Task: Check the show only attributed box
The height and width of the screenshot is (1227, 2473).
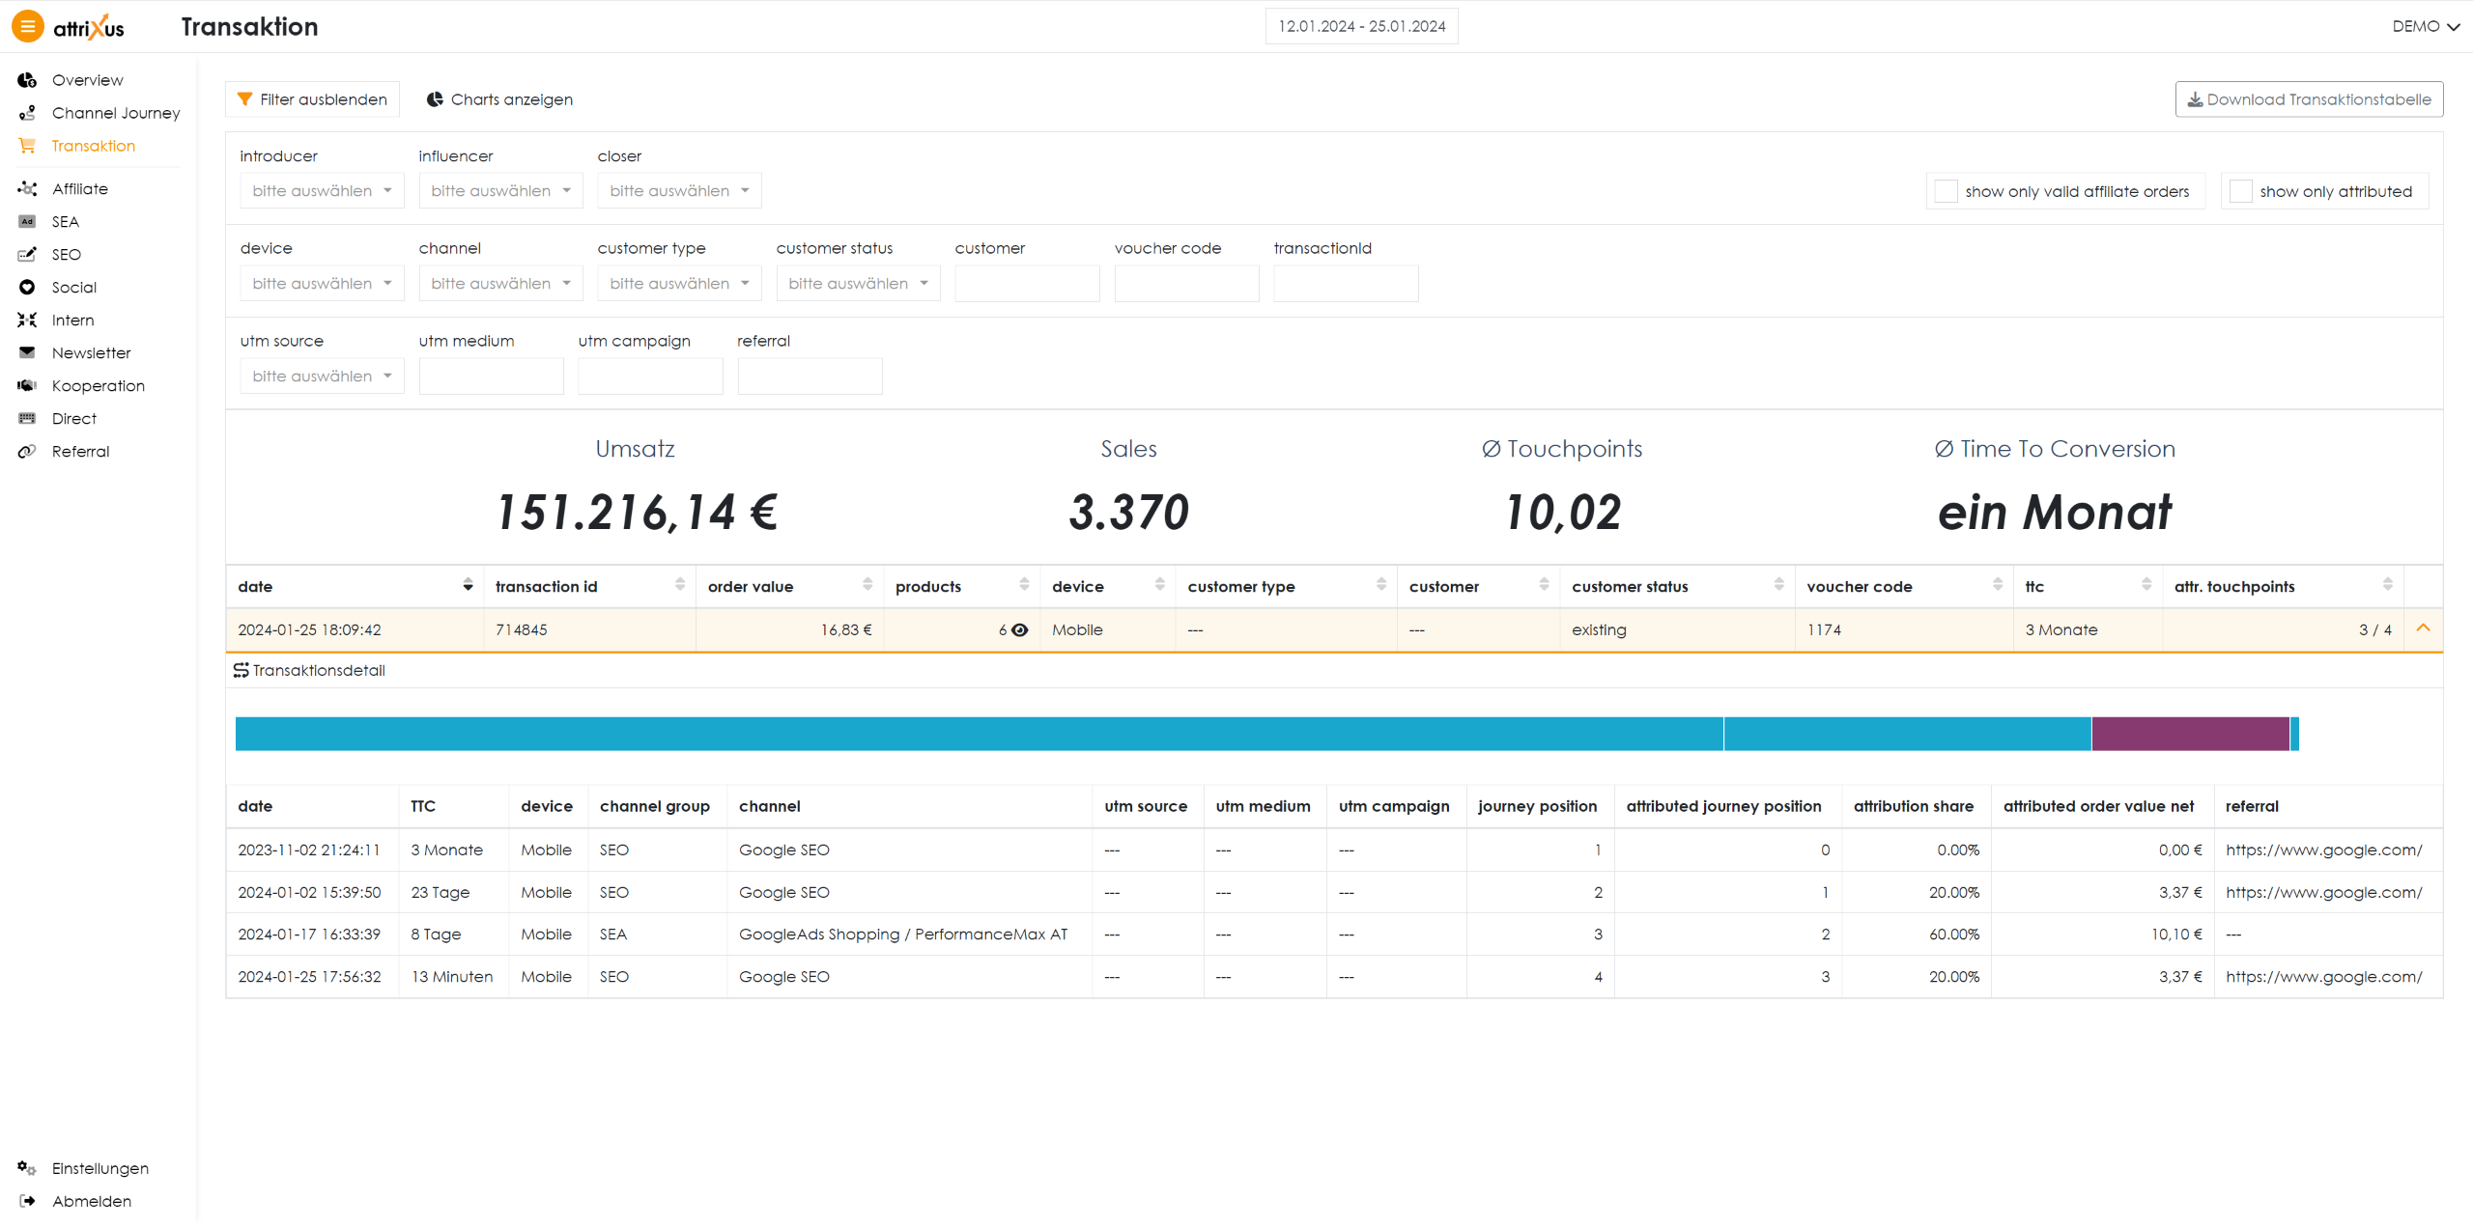Action: point(2241,191)
